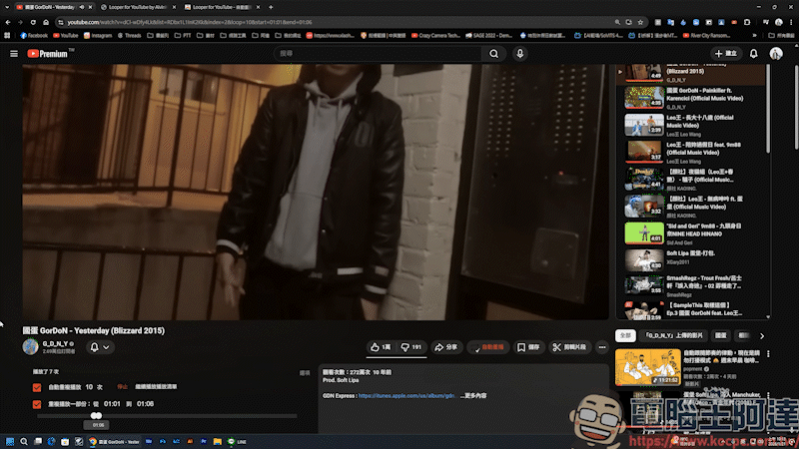The image size is (799, 449).
Task: Open Crazy Camera Tech bookmark
Action: [x=435, y=35]
